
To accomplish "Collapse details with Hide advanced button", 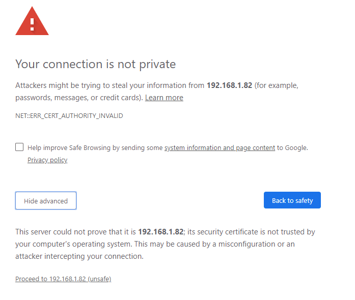I will pyautogui.click(x=46, y=201).
